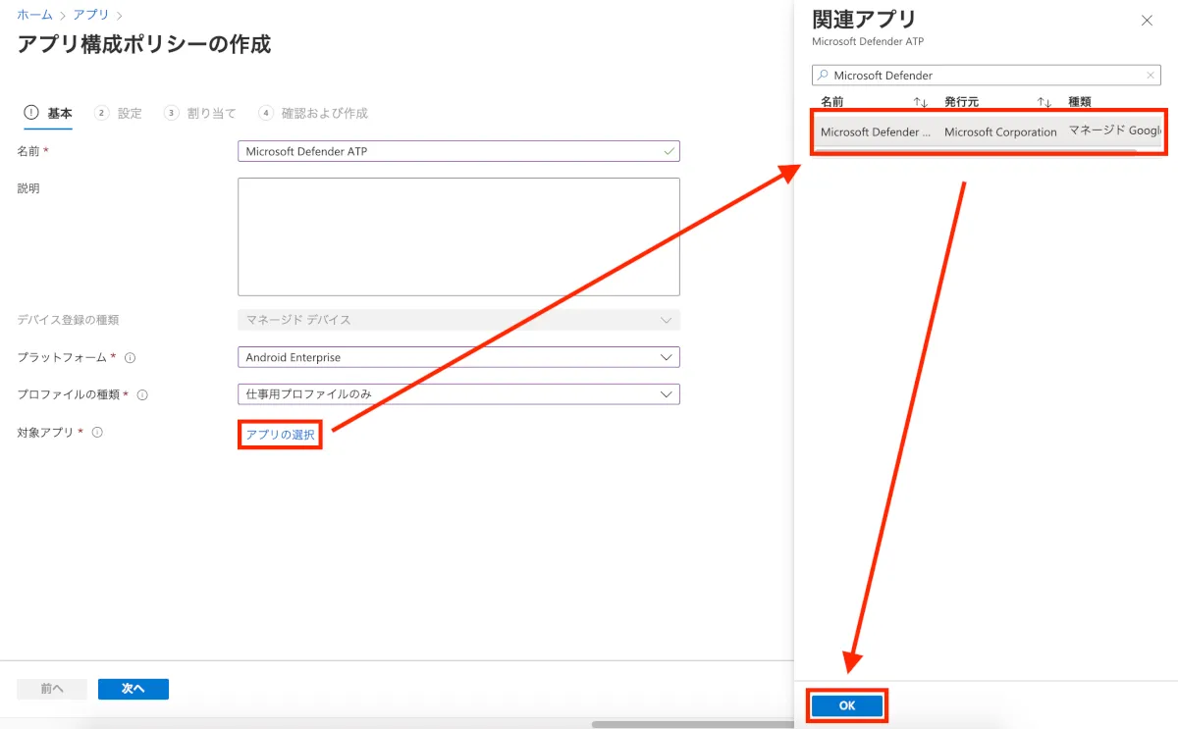Click the Microsoft Corporation publisher cell
This screenshot has width=1178, height=729.
coord(1000,132)
